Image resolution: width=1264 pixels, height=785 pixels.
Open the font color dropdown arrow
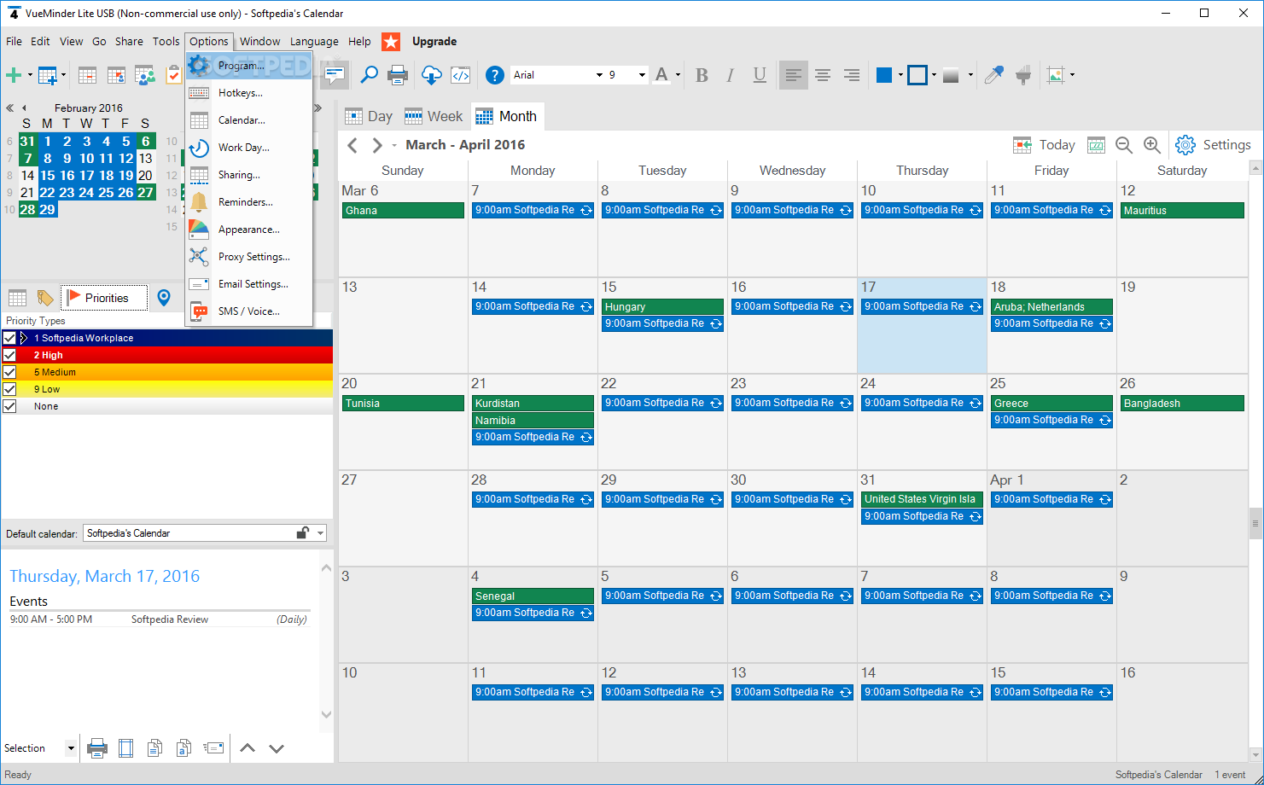pyautogui.click(x=679, y=75)
